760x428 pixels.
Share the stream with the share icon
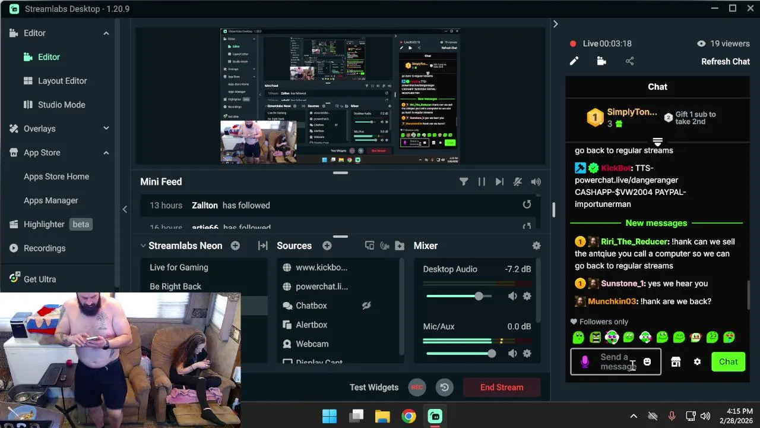(629, 61)
